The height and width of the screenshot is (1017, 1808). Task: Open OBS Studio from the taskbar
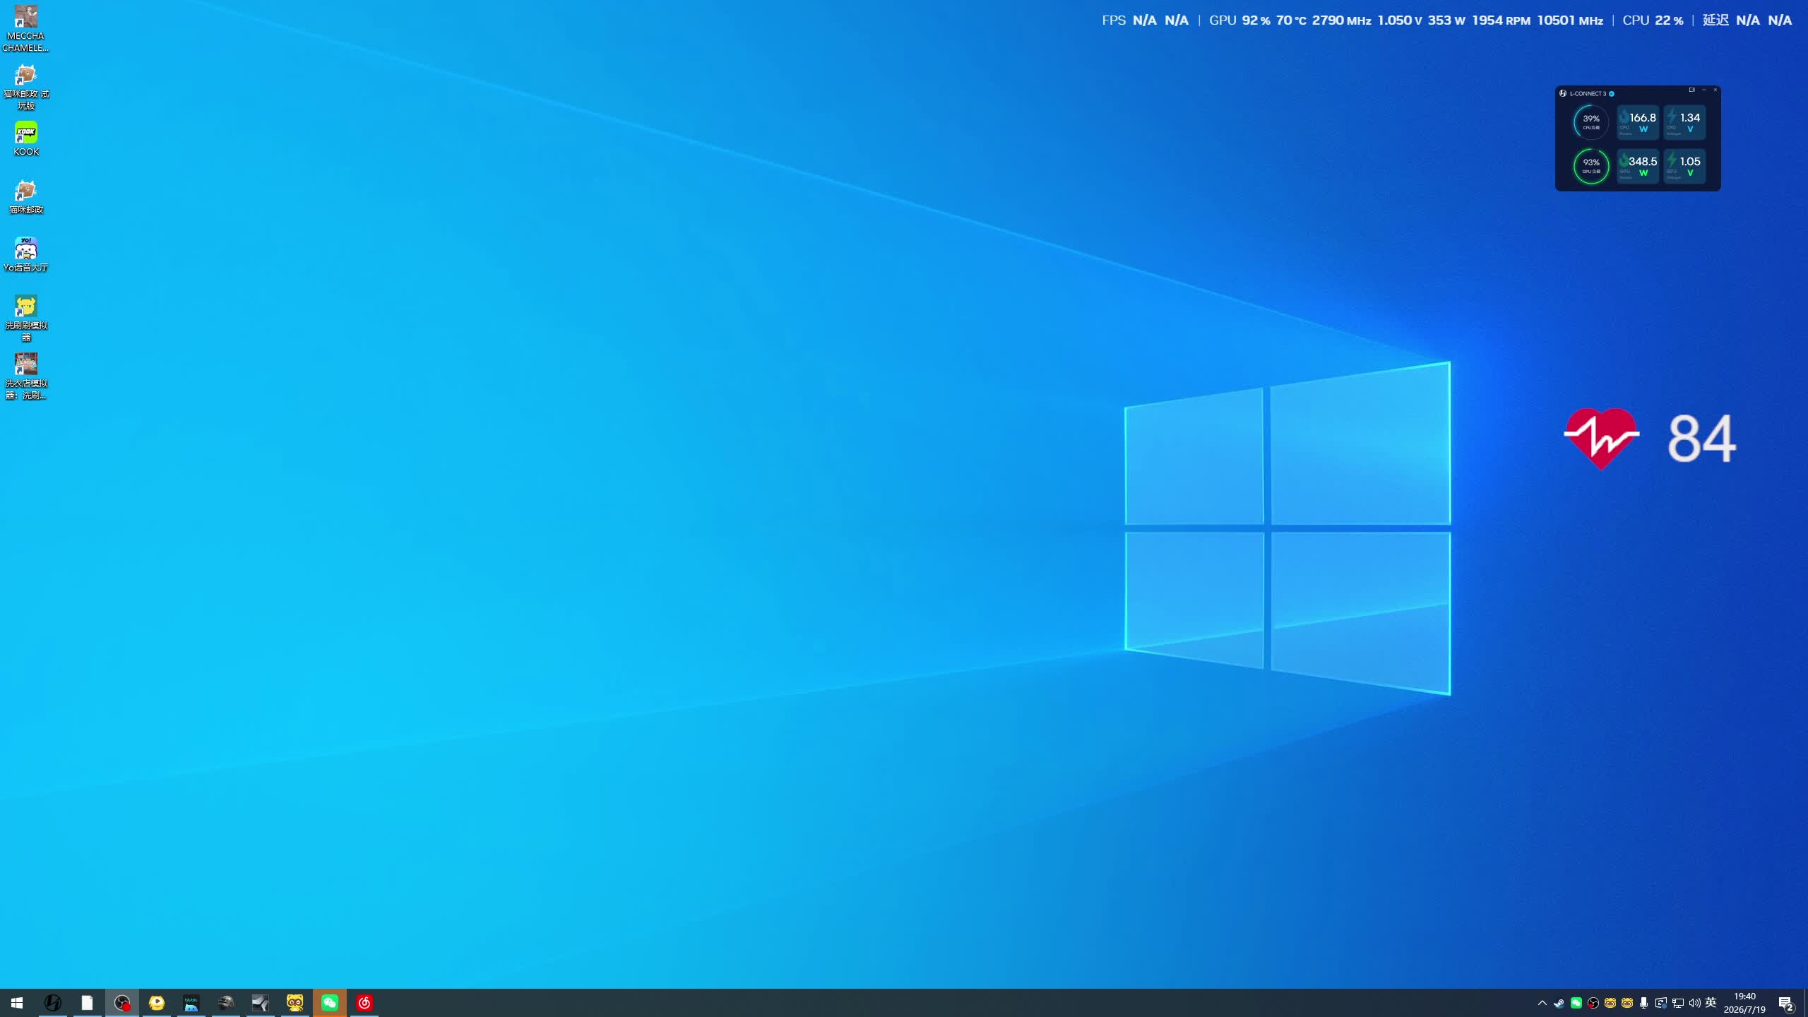click(122, 1003)
